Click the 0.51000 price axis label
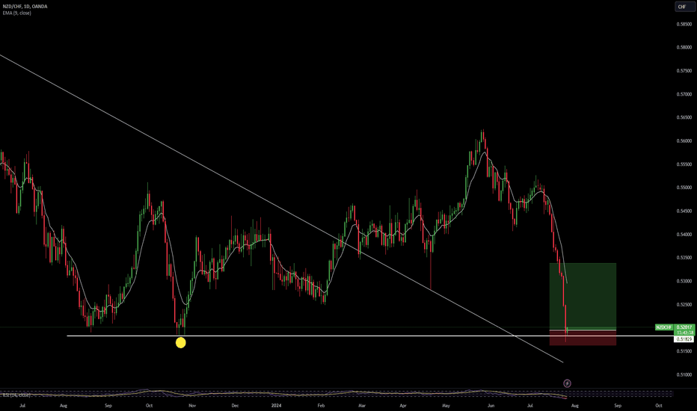 (684, 374)
